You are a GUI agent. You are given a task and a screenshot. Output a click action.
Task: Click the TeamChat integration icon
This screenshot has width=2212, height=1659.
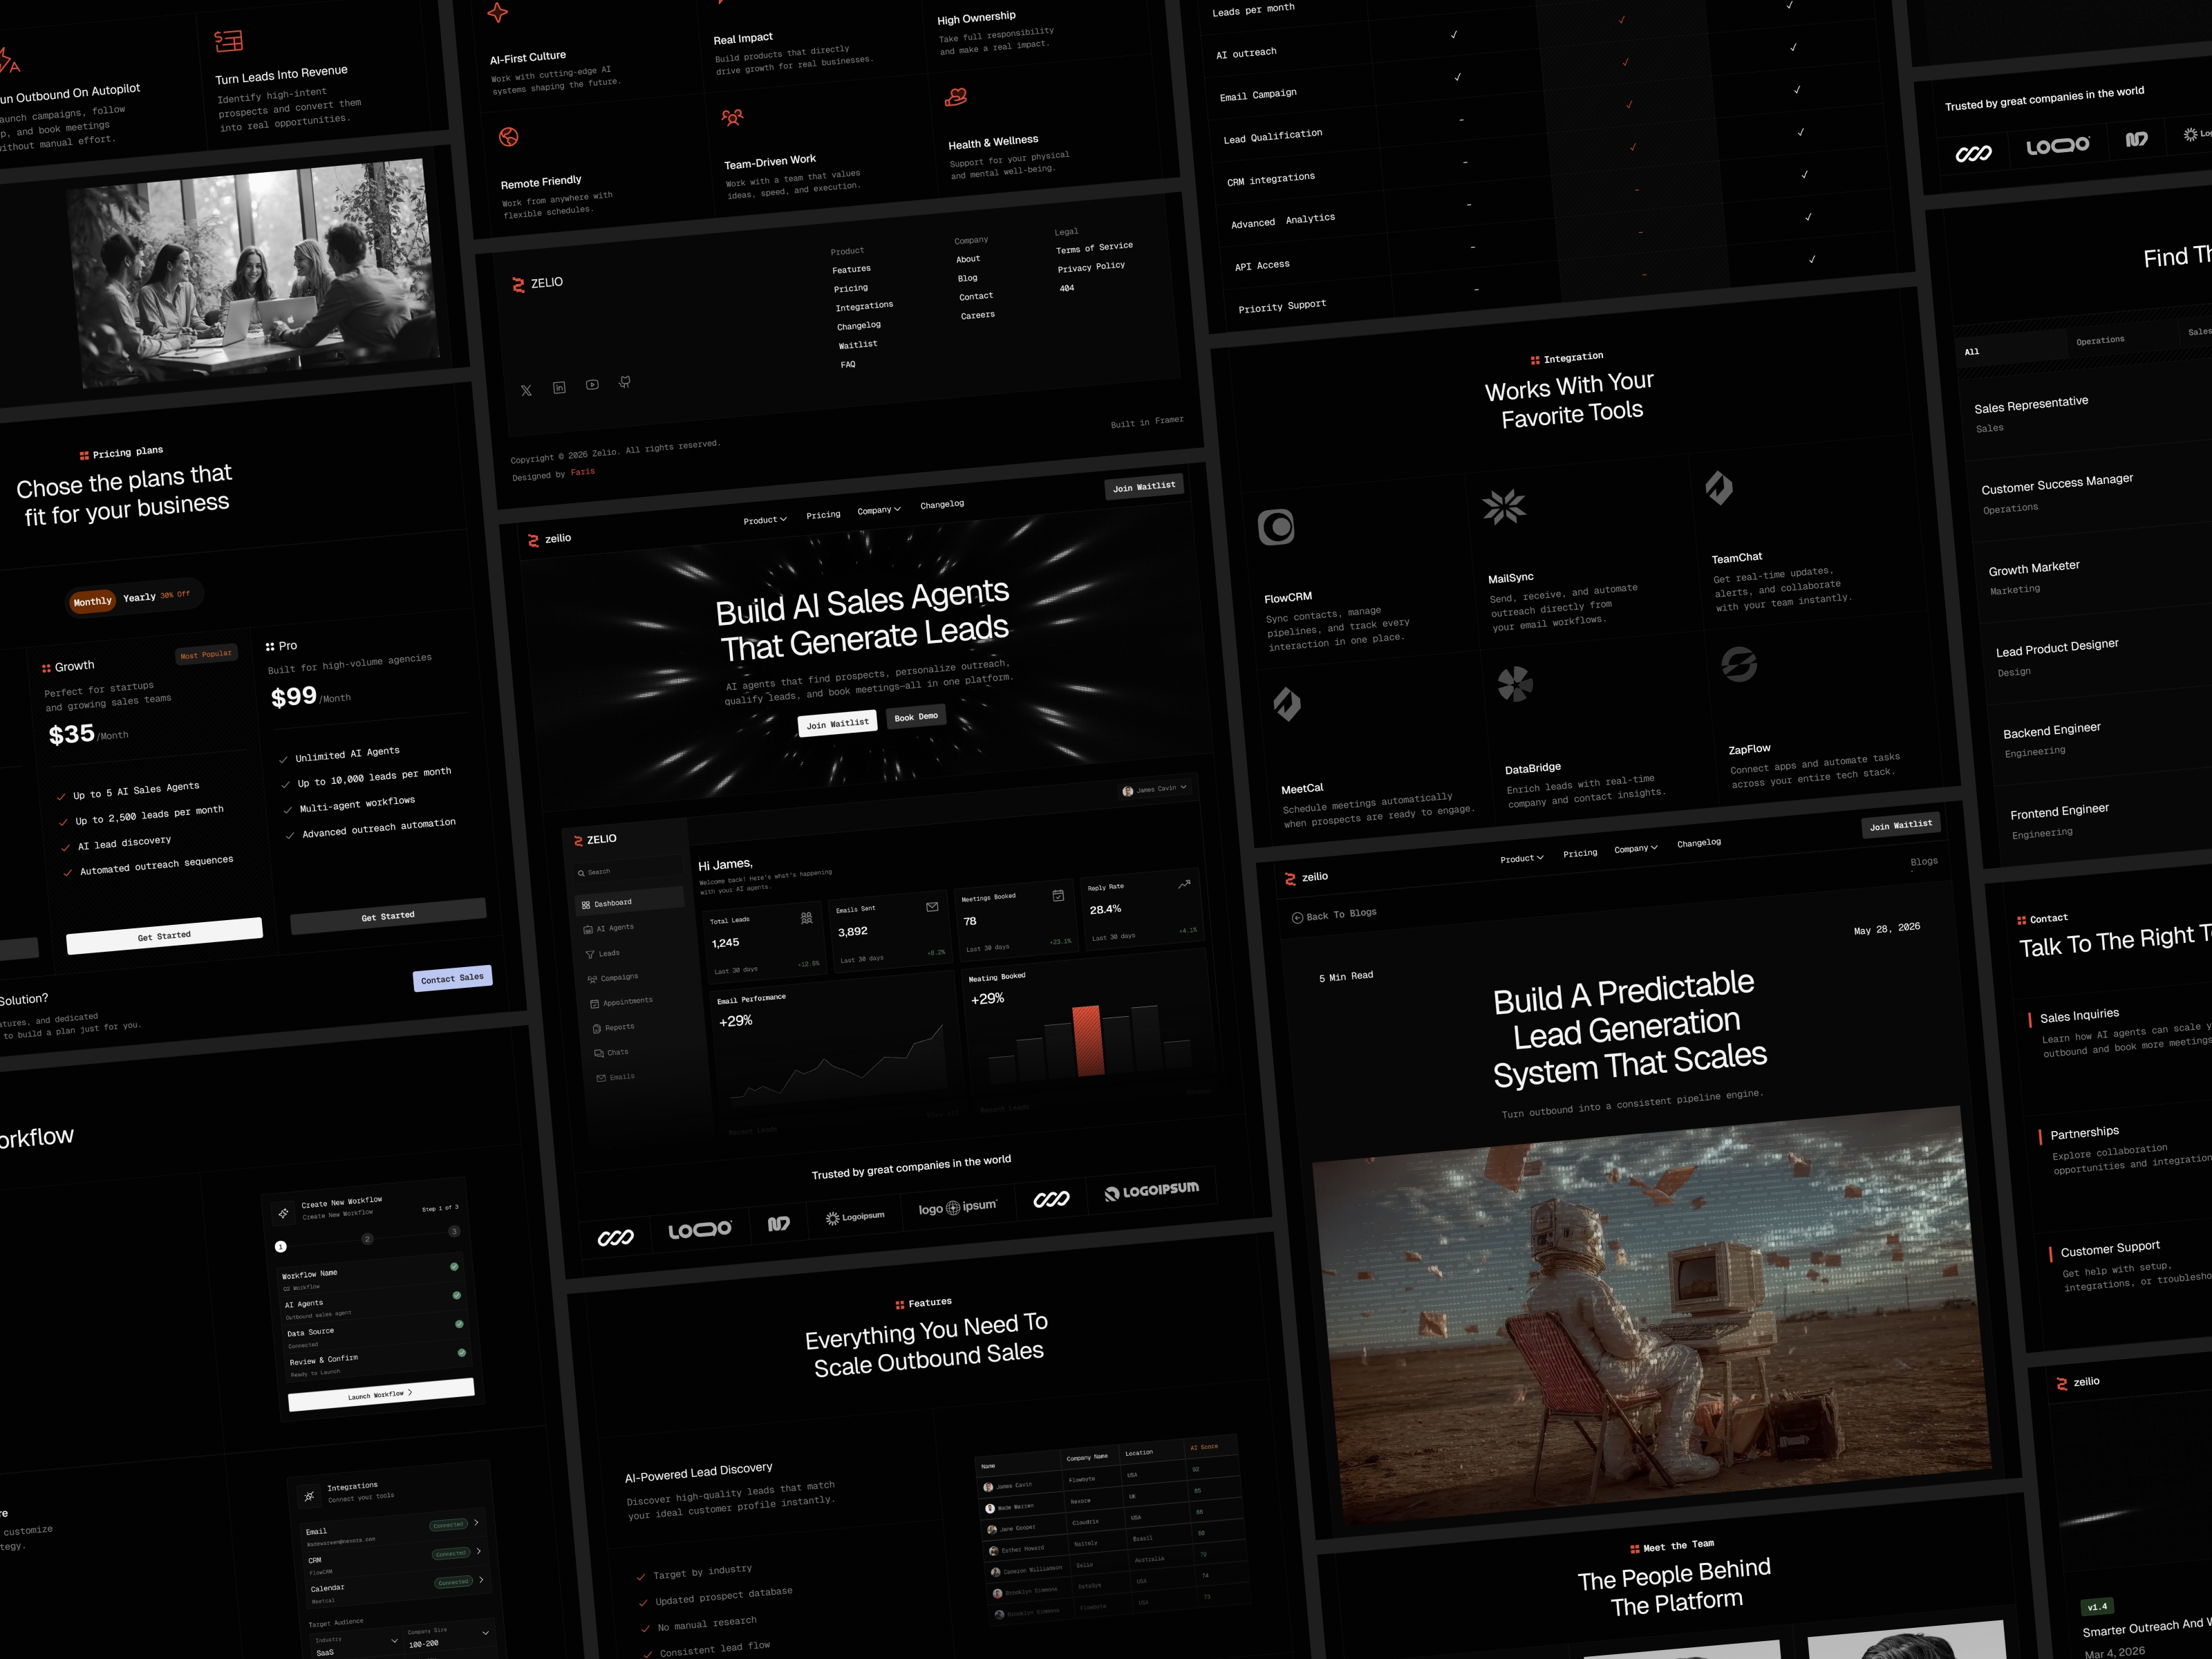1719,488
